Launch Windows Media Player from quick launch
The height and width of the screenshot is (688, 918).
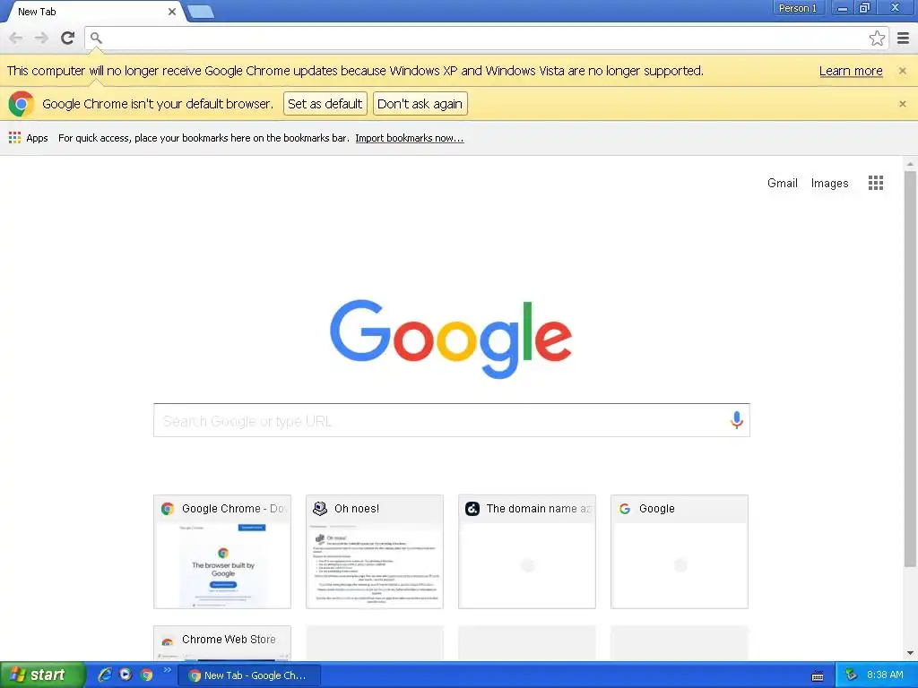point(126,675)
